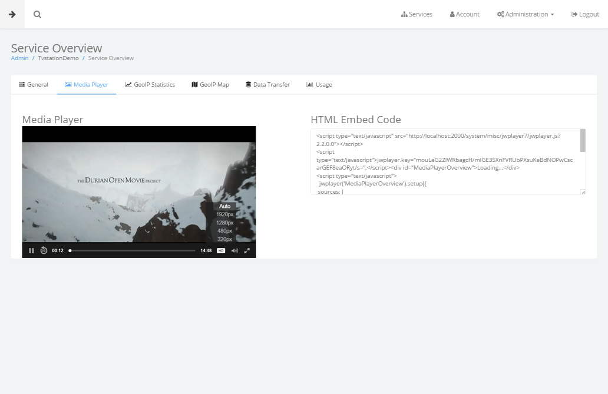The width and height of the screenshot is (608, 394).
Task: Click the video seek progress bar
Action: point(132,250)
